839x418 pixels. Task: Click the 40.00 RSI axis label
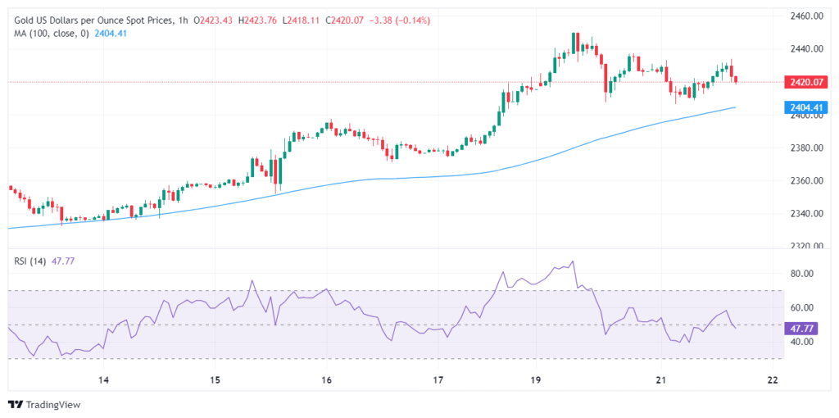(802, 342)
